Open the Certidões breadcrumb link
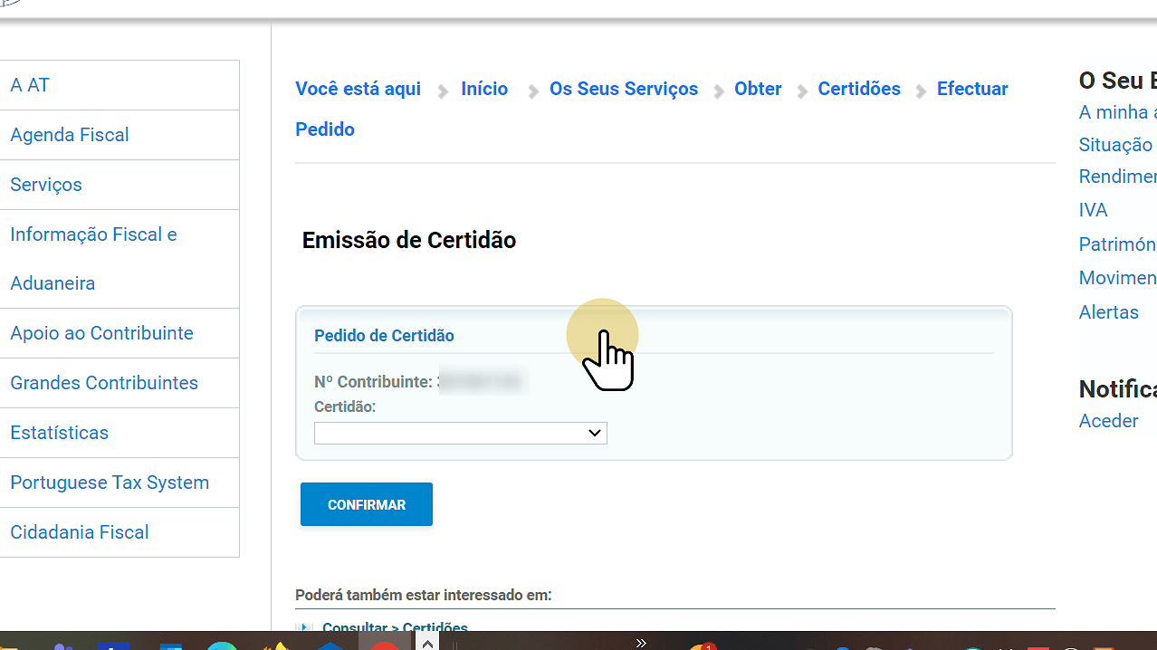This screenshot has height=650, width=1157. pos(858,89)
